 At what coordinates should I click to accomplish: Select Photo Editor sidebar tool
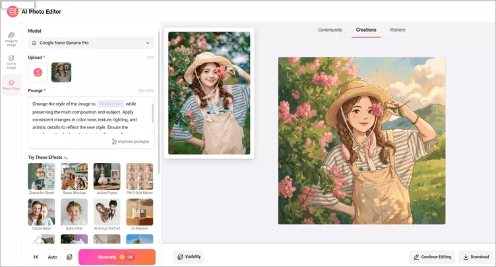(x=11, y=85)
